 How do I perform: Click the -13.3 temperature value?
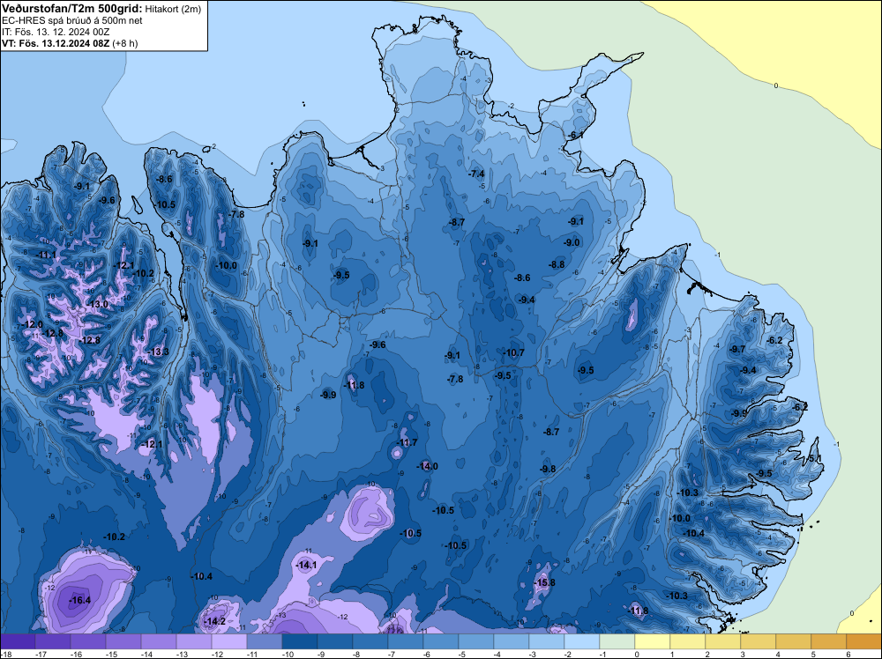(x=159, y=352)
